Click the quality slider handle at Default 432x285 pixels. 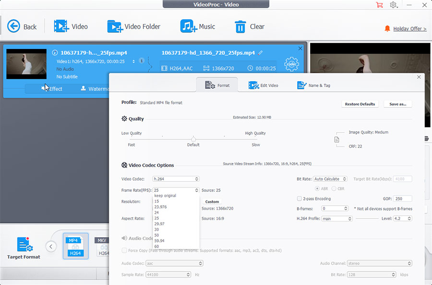click(x=193, y=139)
